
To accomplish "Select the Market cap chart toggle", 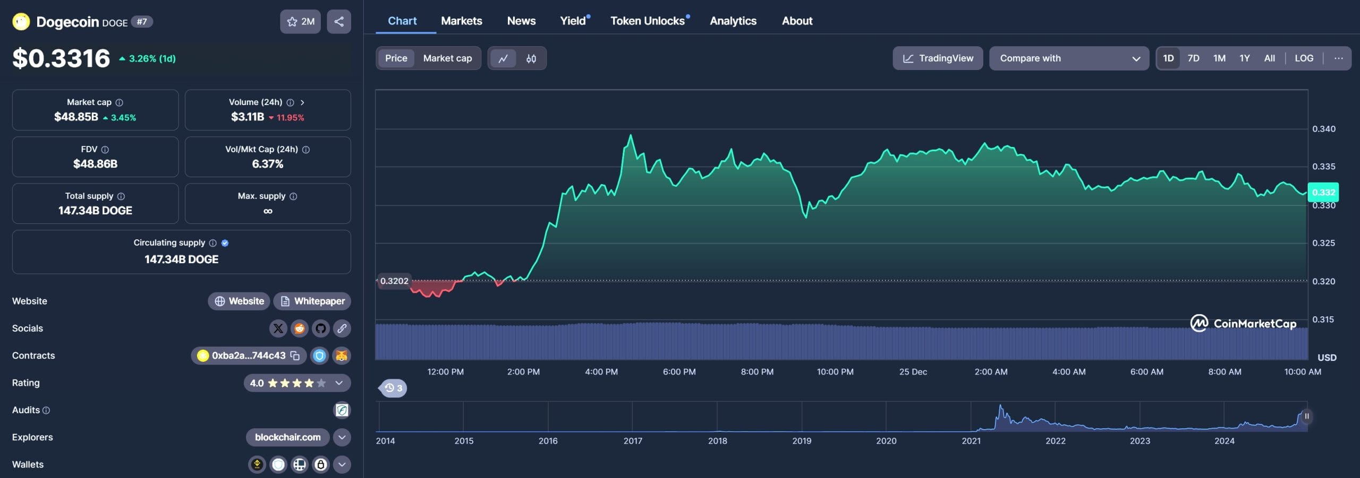I will point(447,58).
